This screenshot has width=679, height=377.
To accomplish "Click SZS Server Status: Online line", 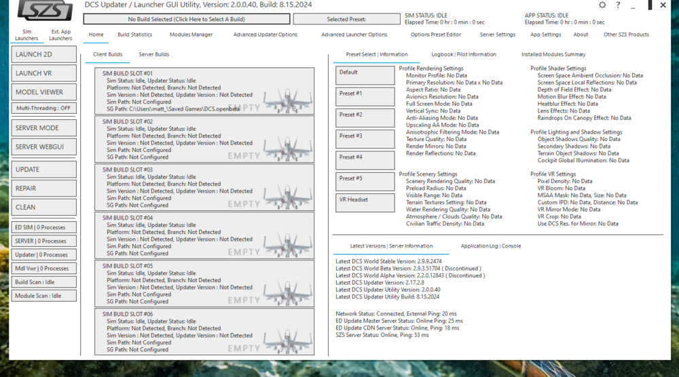I will (x=382, y=335).
